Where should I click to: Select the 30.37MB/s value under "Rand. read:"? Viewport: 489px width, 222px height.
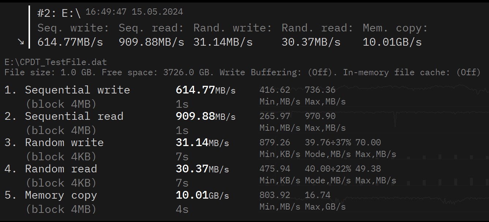point(311,42)
